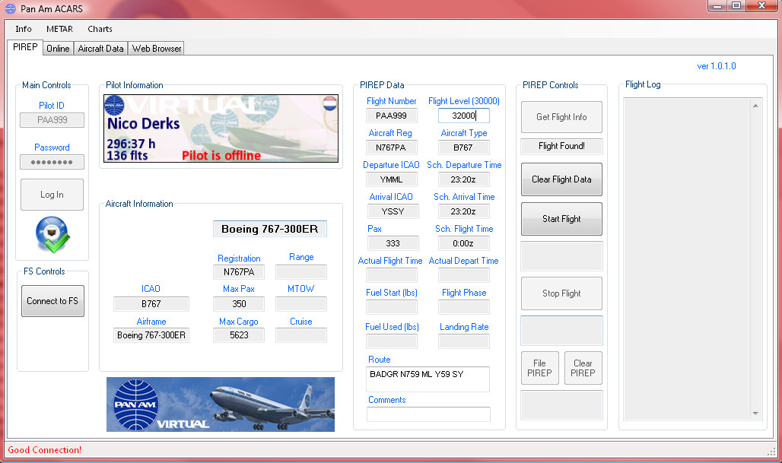The width and height of the screenshot is (782, 463).
Task: Click the Log In button
Action: pos(52,195)
